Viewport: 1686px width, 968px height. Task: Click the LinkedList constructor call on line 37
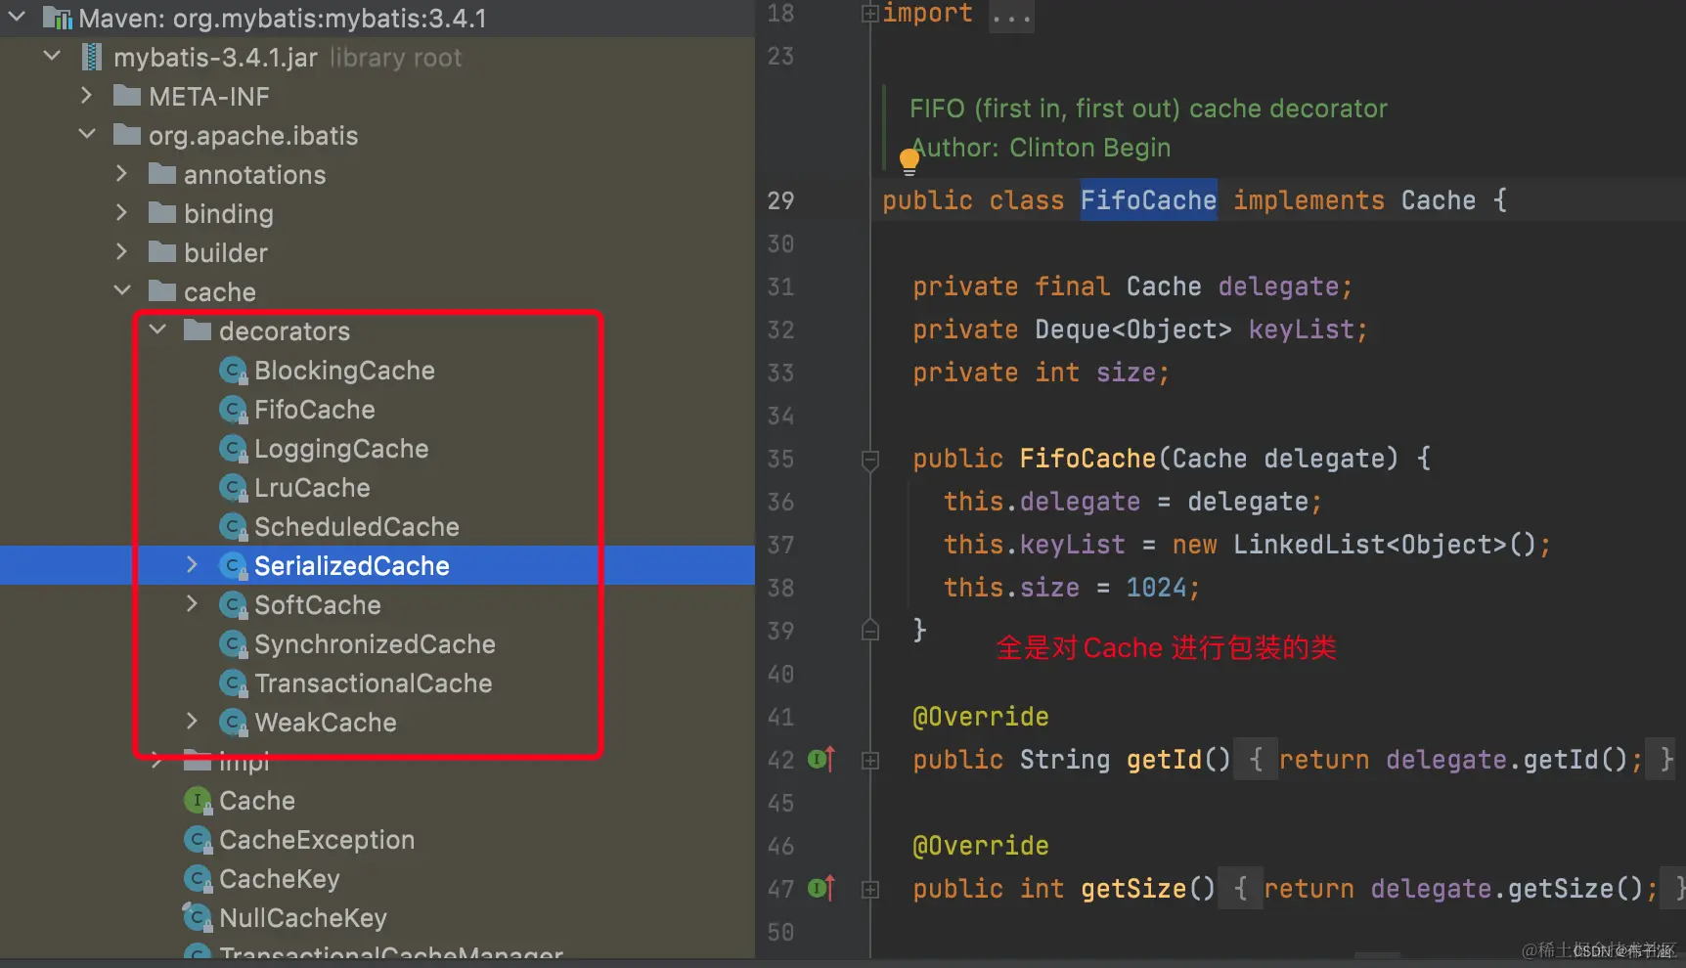point(1384,545)
